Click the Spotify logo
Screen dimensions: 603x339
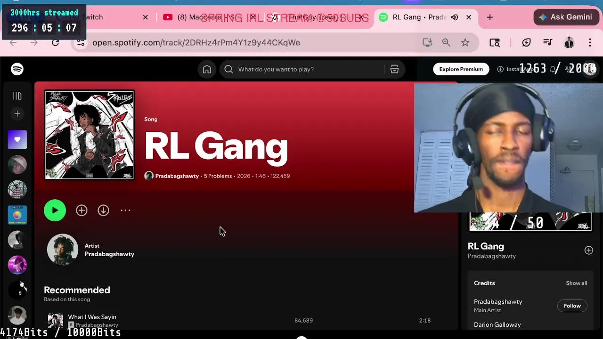[x=17, y=69]
